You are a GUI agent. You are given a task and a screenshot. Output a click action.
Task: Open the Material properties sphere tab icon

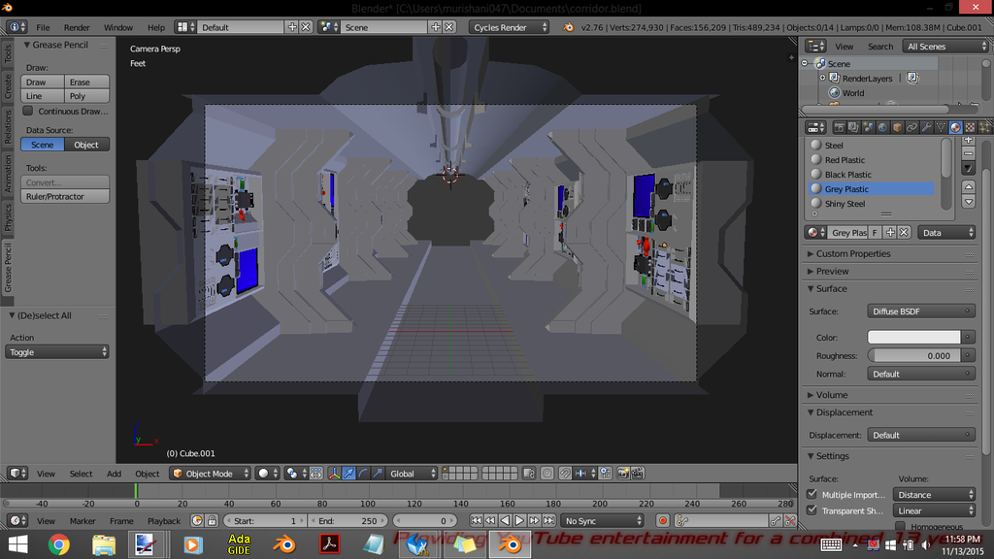click(955, 127)
